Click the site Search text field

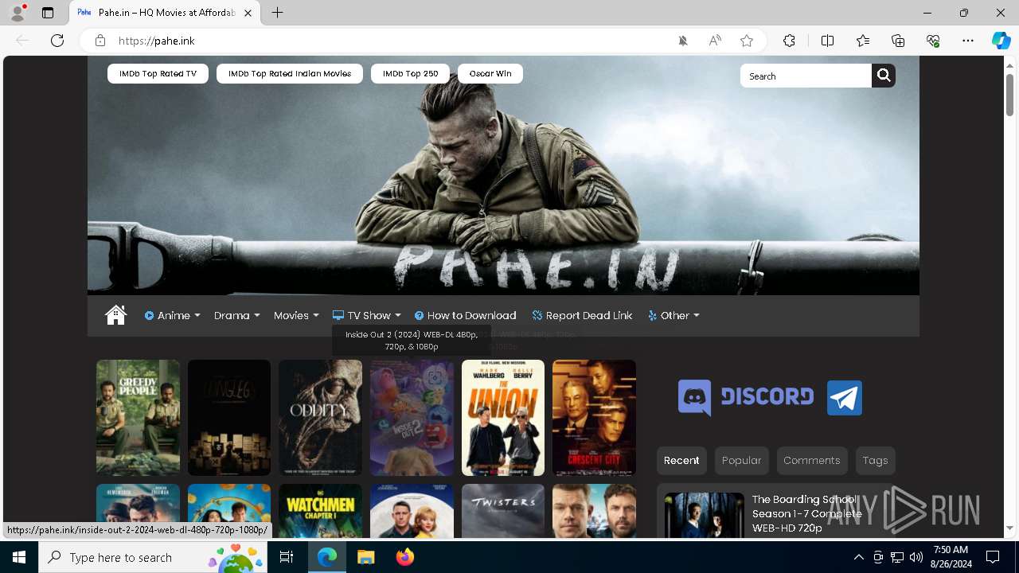[806, 76]
